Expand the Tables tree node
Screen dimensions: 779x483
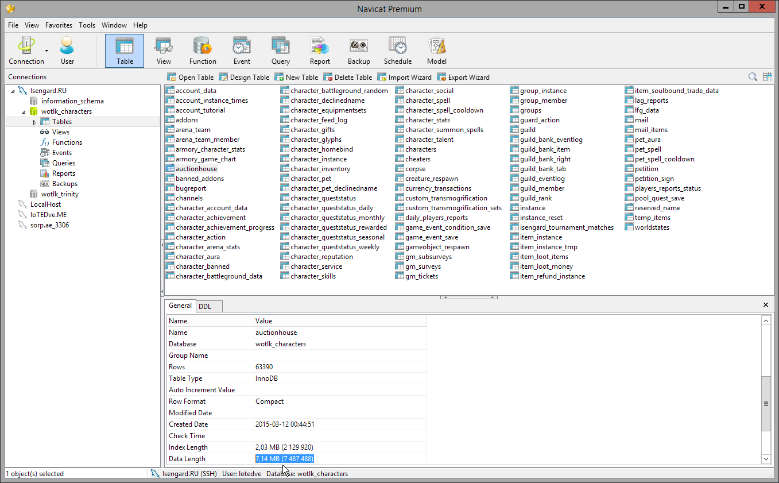[34, 122]
